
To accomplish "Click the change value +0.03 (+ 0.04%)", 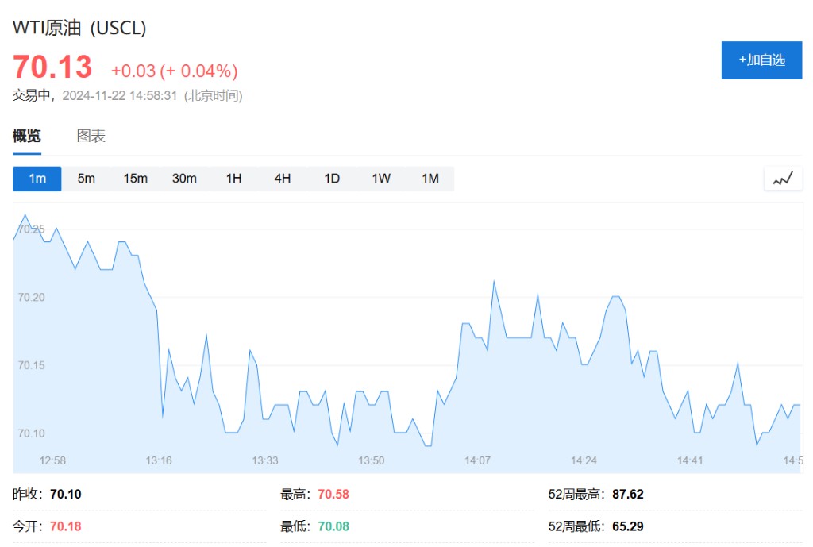I will (x=174, y=71).
